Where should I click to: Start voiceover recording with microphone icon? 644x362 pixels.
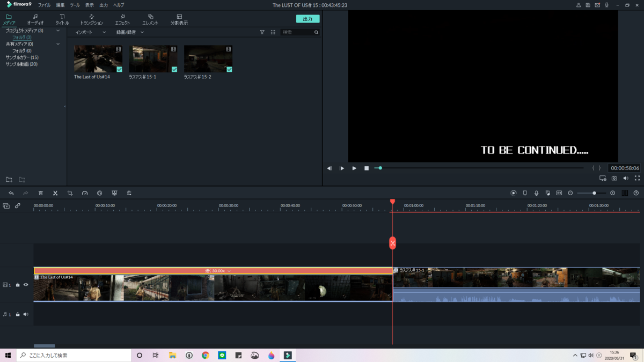click(x=536, y=193)
